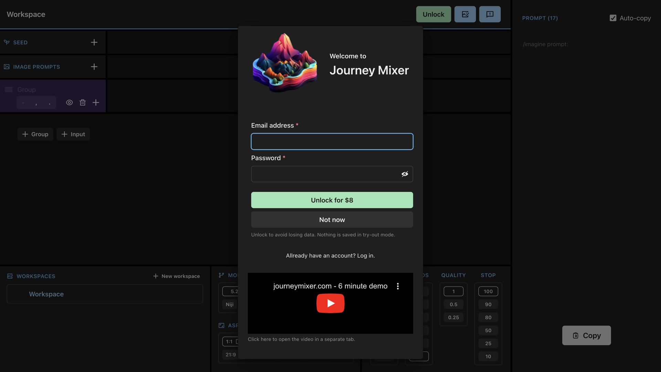
Task: Click the image edit icon in top toolbar
Action: tap(465, 14)
